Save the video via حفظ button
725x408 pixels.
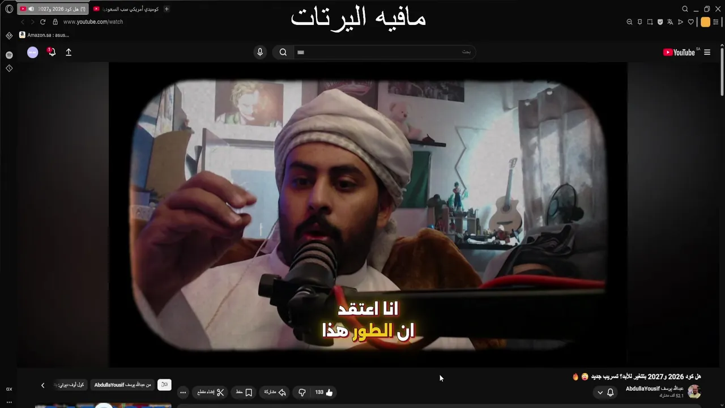pos(244,392)
